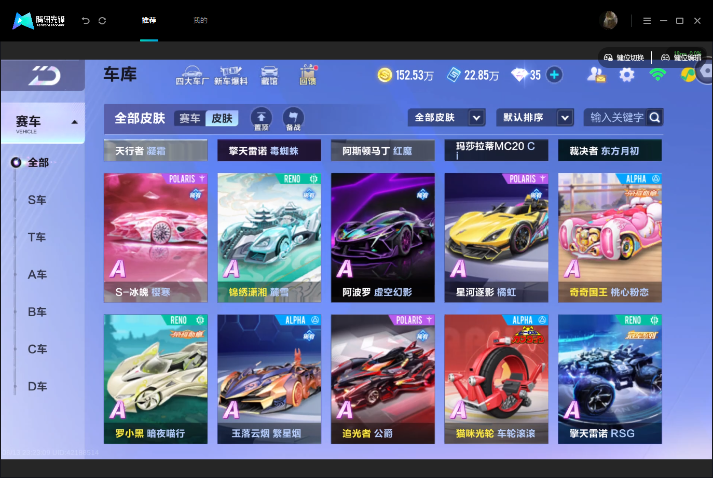Image resolution: width=713 pixels, height=478 pixels.
Task: Click the Tencent Pioneer logo
Action: point(39,21)
